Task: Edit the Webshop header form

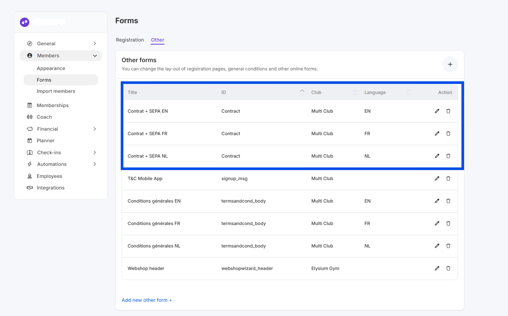Action: [437, 268]
